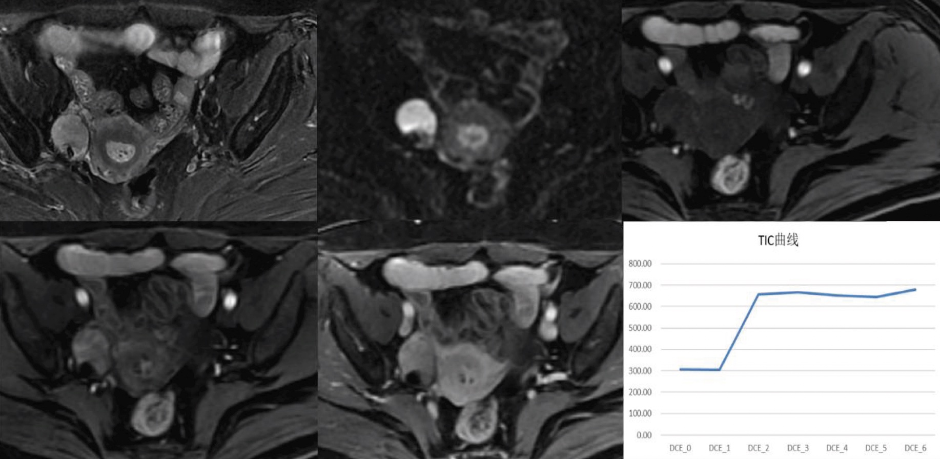Click the 0.00 y-axis value
940x459 pixels.
[x=644, y=435]
